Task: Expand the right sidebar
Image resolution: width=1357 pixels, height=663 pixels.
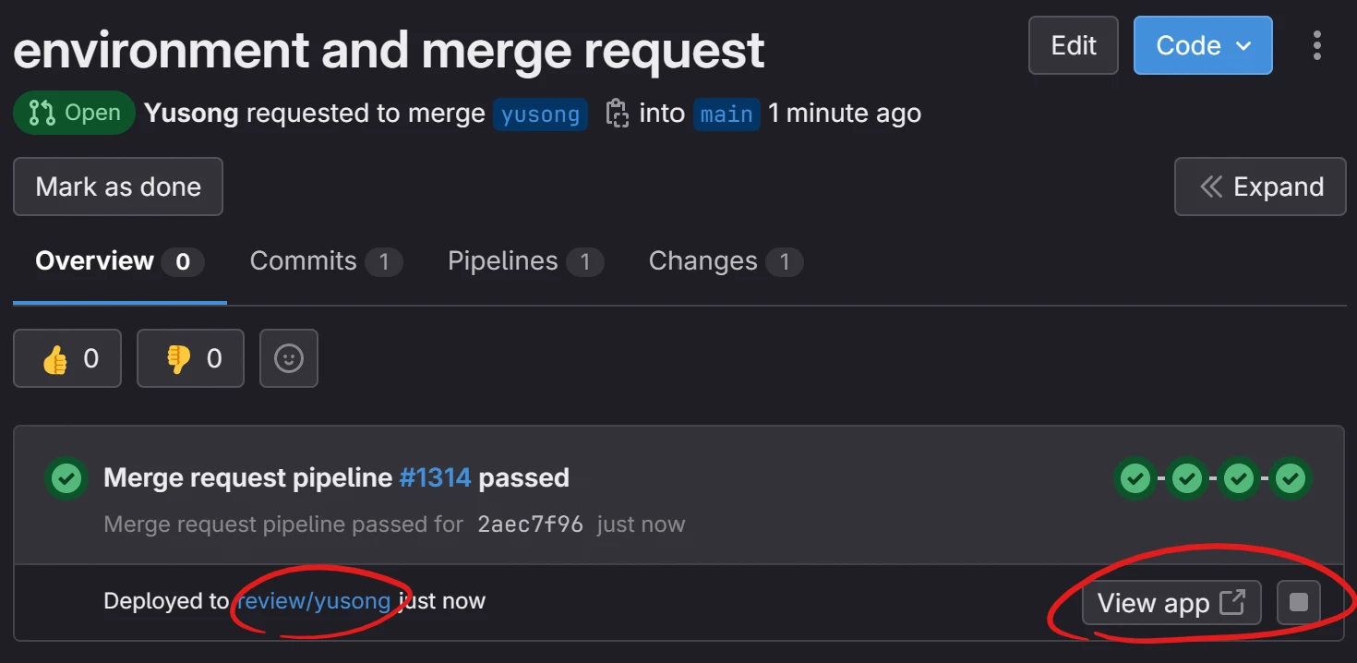Action: [x=1260, y=187]
